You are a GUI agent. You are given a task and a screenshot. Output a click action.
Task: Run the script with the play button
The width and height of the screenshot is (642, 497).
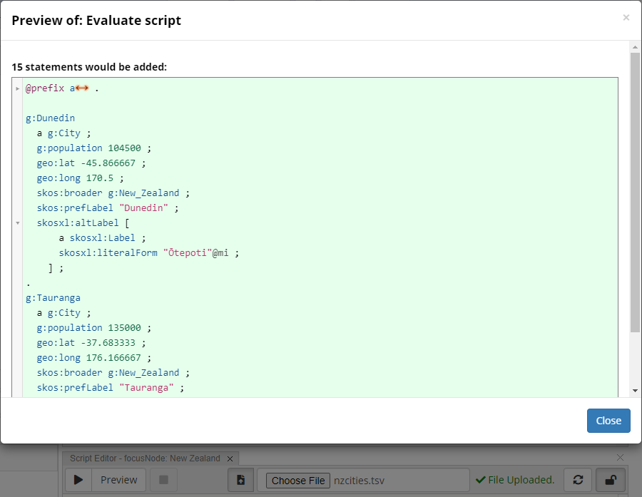(78, 480)
